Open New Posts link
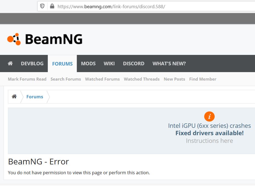Image resolution: width=255 pixels, height=186 pixels. click(x=174, y=79)
